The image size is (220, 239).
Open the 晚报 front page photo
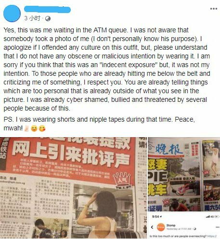pos(184,174)
